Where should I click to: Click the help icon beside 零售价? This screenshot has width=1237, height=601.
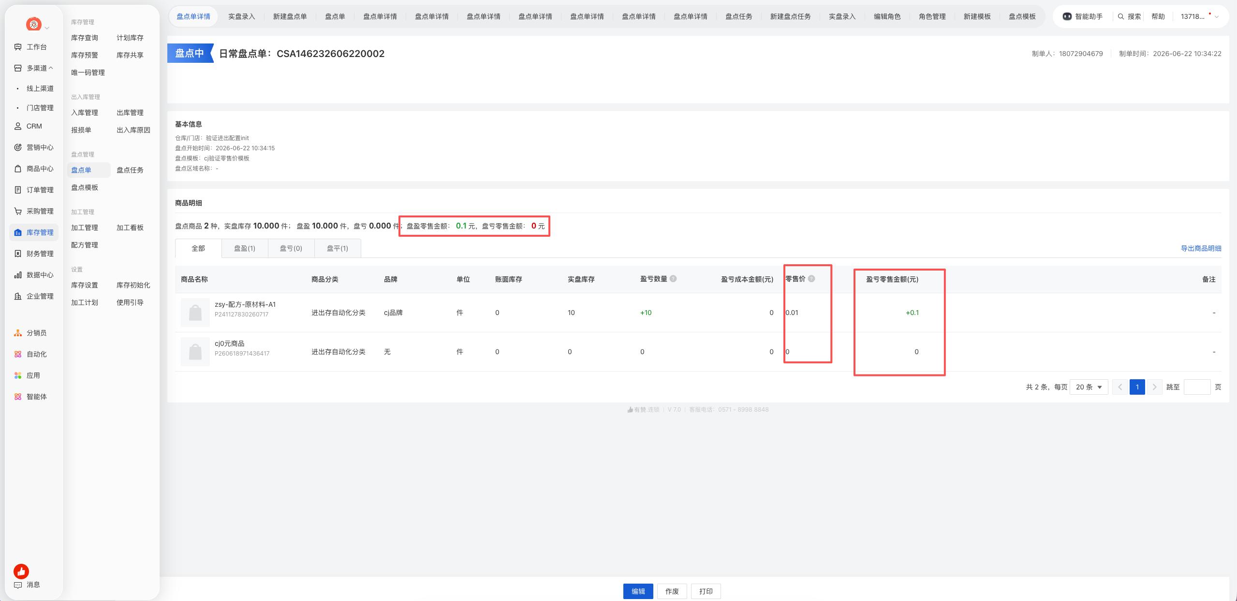click(811, 279)
